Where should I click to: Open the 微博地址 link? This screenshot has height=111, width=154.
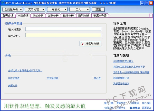pyautogui.click(x=135, y=108)
